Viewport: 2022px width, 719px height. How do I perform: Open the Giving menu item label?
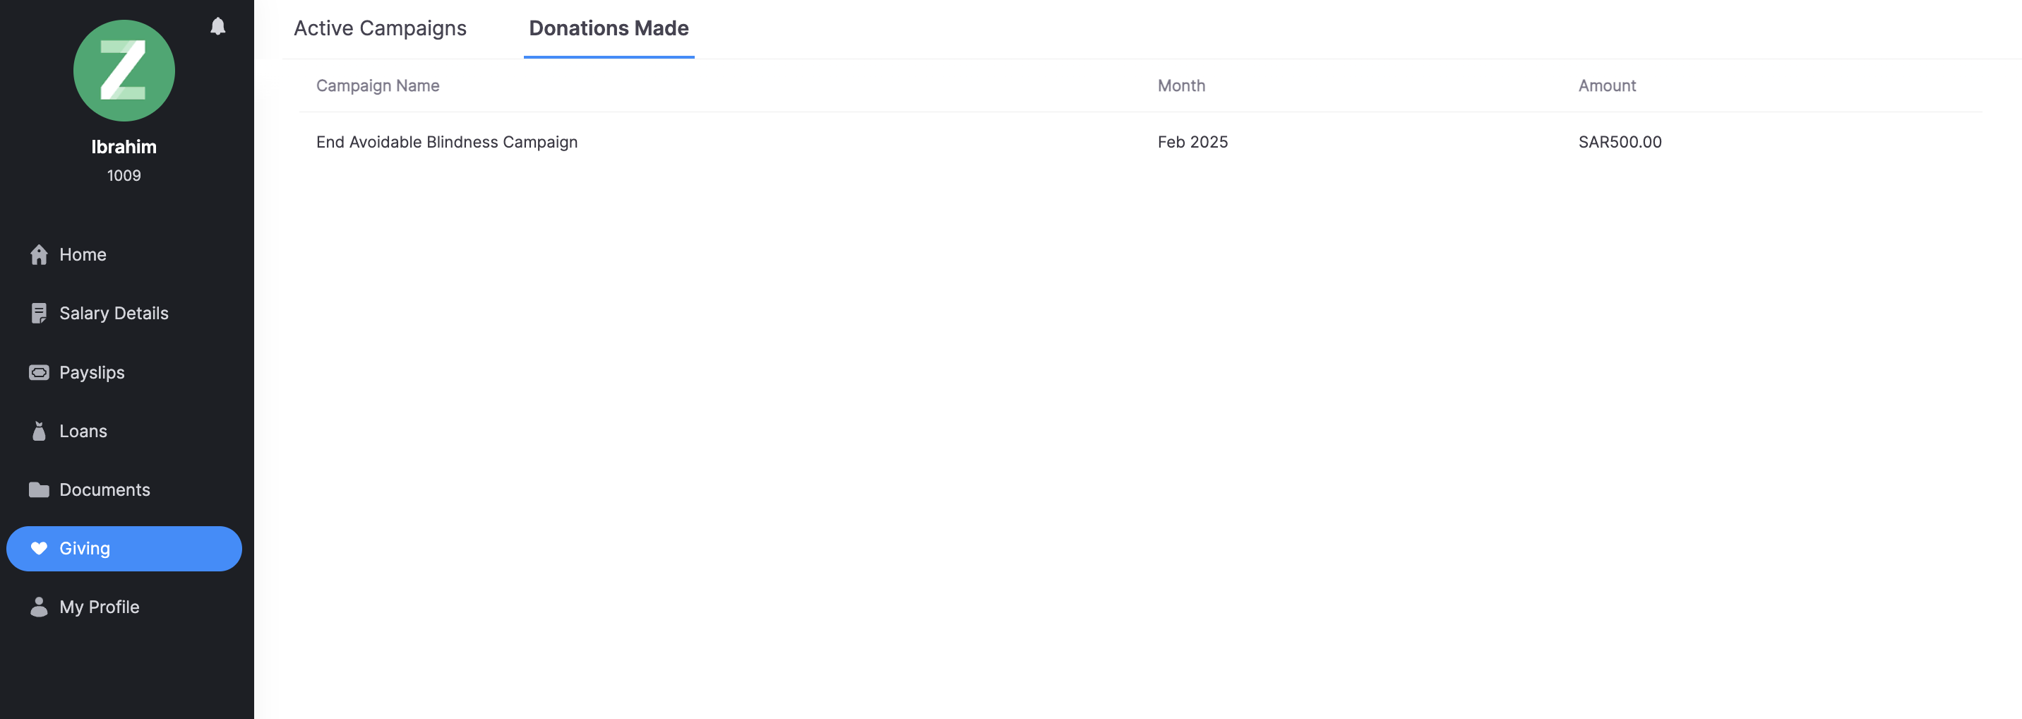point(85,548)
